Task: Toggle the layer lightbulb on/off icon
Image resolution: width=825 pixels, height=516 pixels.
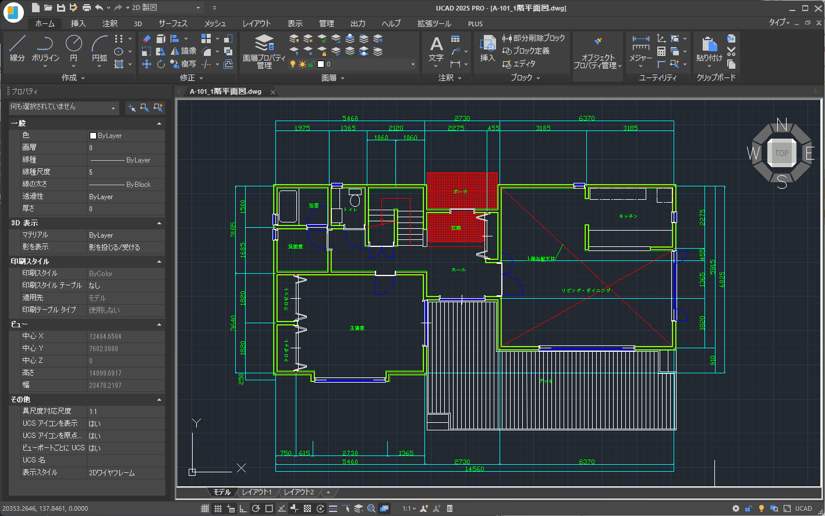Action: point(293,64)
